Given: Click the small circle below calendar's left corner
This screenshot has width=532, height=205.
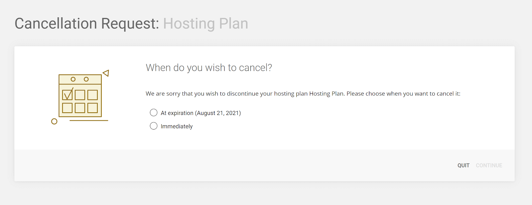Looking at the screenshot, I should coord(54,121).
